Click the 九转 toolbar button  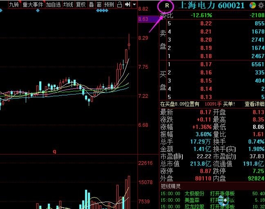point(14,4)
